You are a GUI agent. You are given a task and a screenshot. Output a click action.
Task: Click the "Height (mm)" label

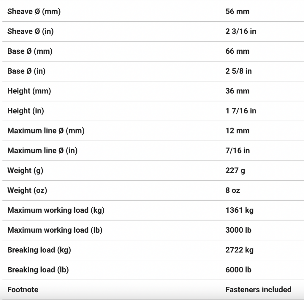pyautogui.click(x=29, y=91)
